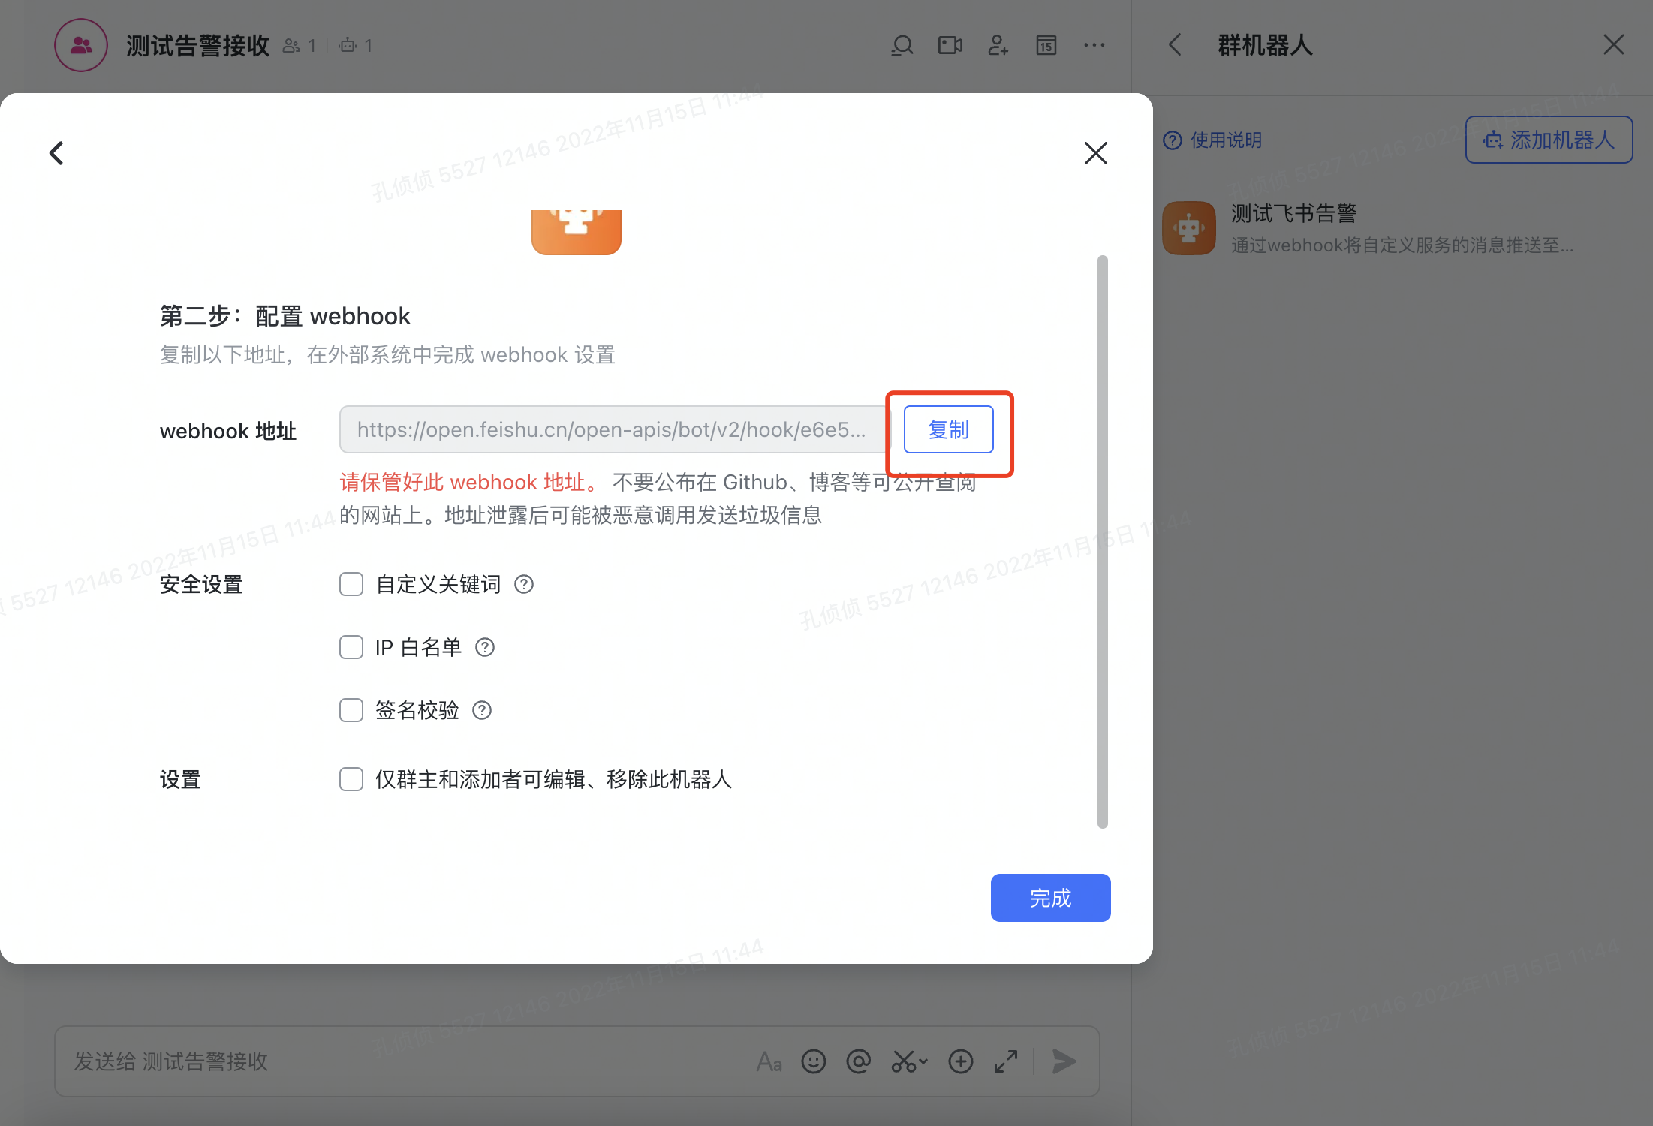This screenshot has width=1653, height=1126.
Task: Enable the 自定义关键词 checkbox
Action: pos(351,584)
